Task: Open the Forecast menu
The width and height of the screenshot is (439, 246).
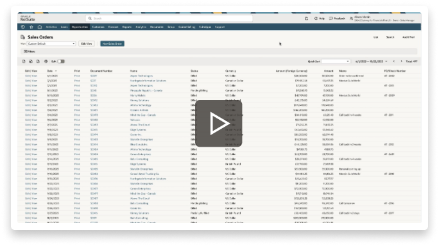Action: [x=113, y=27]
